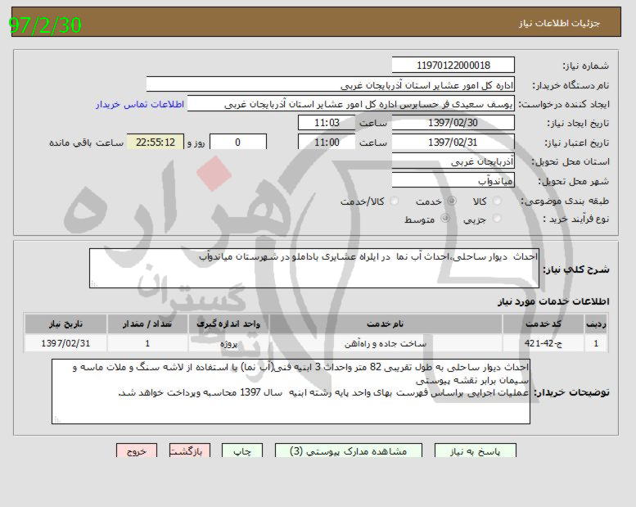Click the چاپ print button

[242, 451]
